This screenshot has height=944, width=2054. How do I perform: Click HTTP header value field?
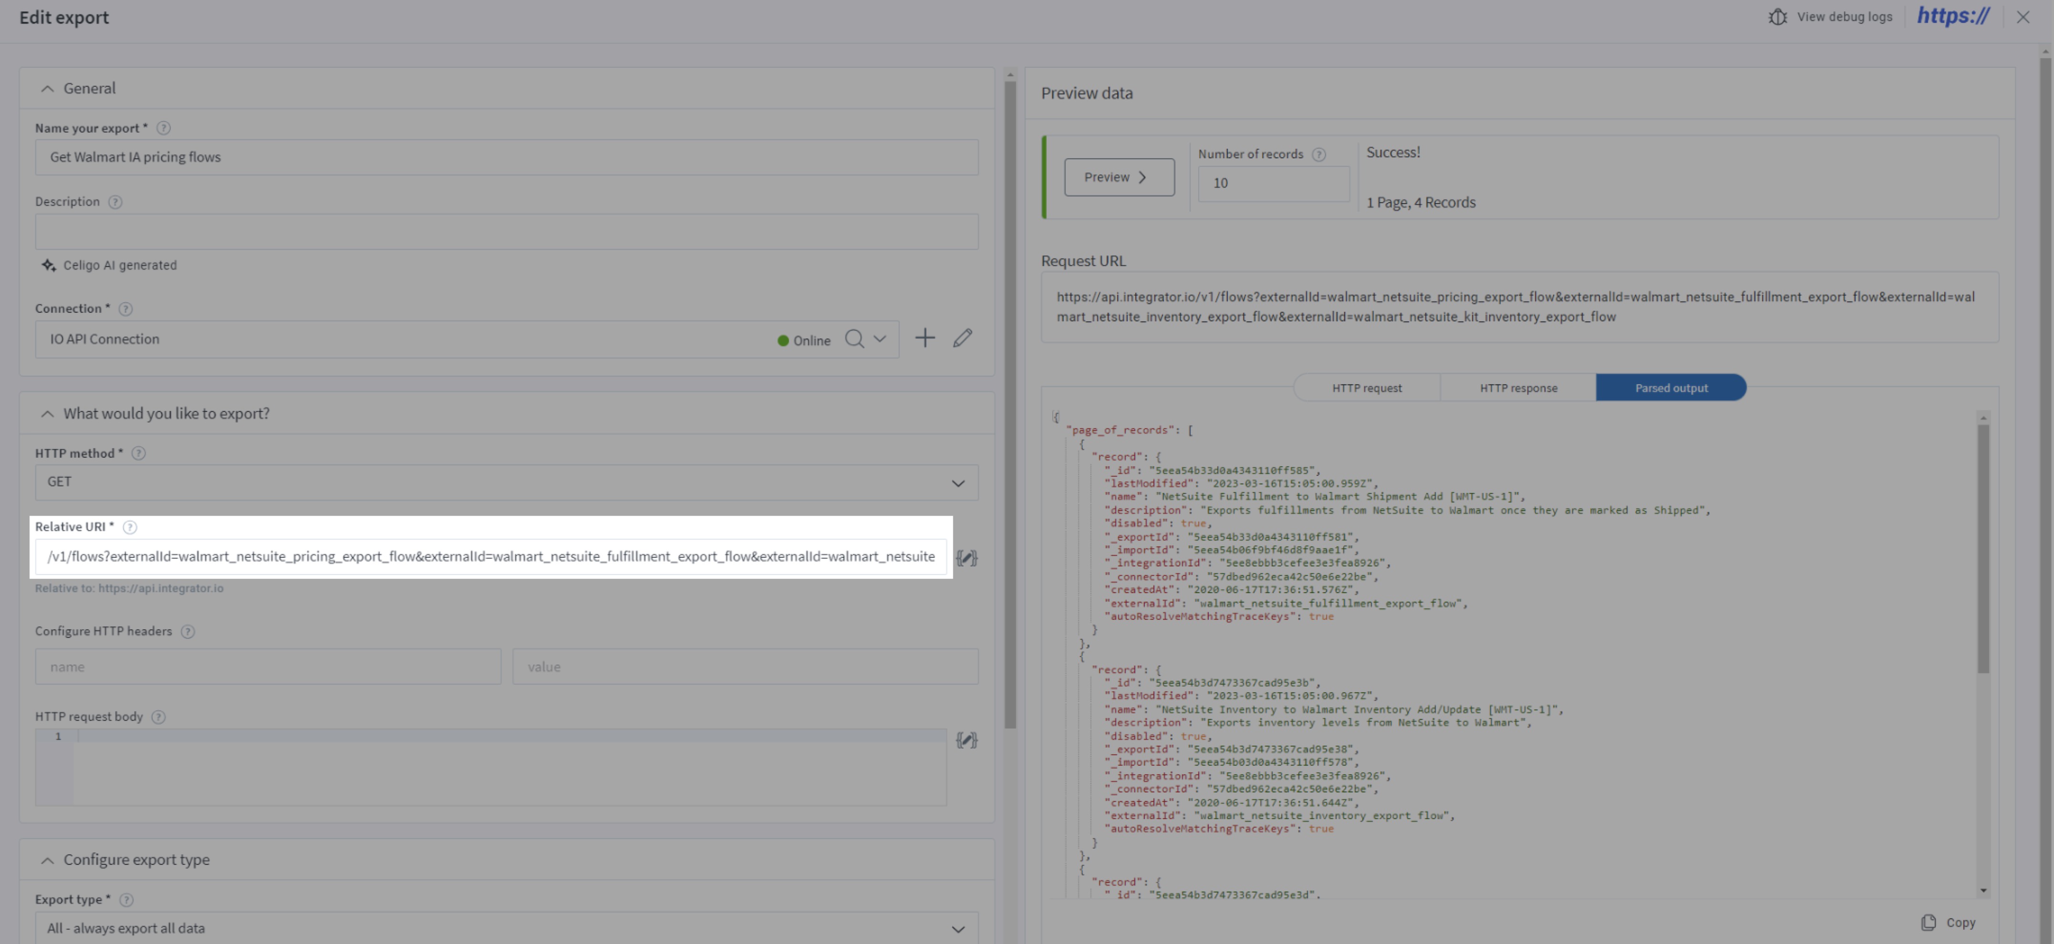pyautogui.click(x=745, y=667)
